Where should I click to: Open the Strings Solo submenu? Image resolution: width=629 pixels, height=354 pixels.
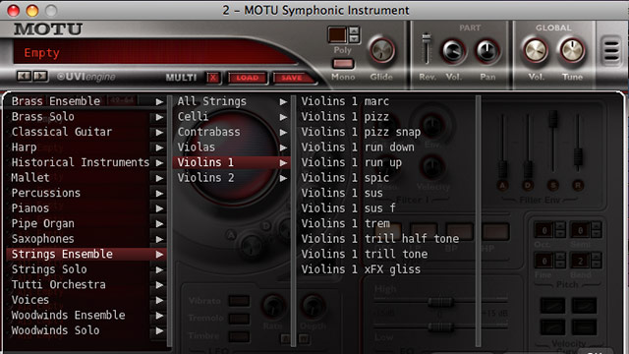point(87,268)
